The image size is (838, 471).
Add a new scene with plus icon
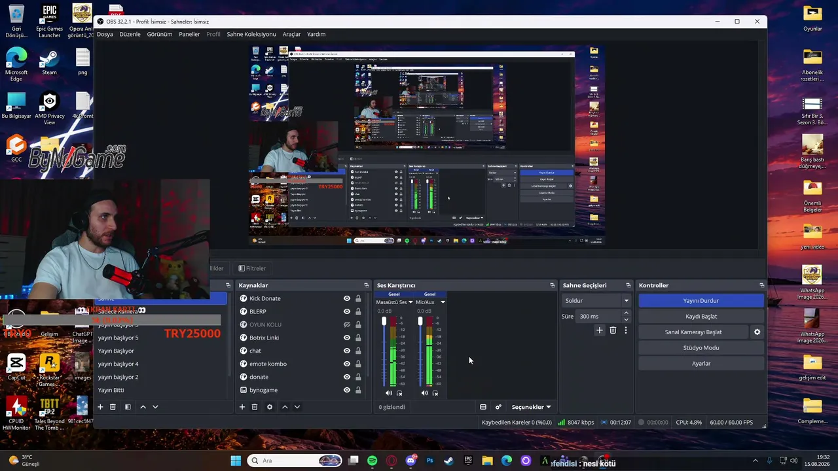[x=100, y=407]
